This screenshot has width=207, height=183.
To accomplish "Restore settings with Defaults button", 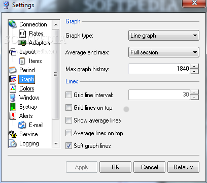I will [x=183, y=167].
